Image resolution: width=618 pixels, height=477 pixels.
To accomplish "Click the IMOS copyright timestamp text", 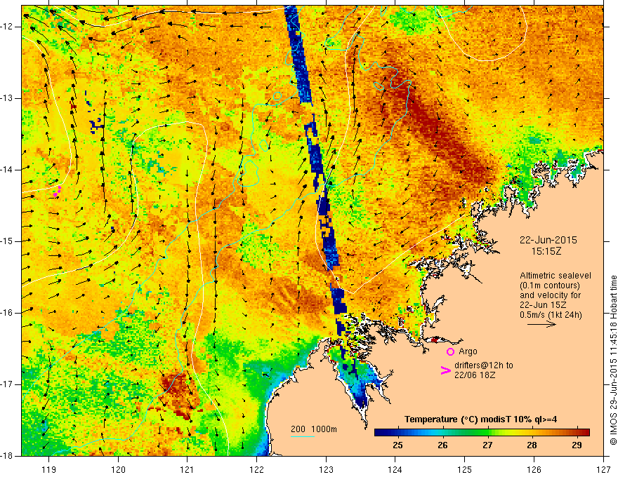I will [x=613, y=360].
